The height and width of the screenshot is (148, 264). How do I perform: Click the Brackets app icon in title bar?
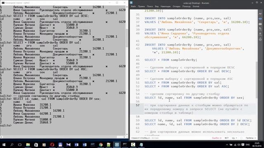click(131, 2)
